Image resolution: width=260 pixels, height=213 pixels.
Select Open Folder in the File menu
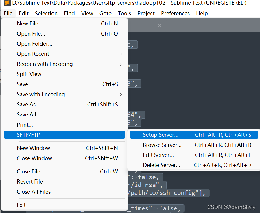pyautogui.click(x=34, y=44)
